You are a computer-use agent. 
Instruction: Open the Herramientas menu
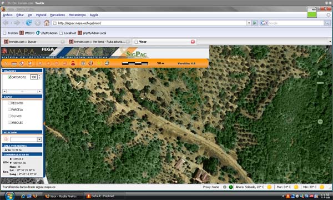pyautogui.click(x=77, y=15)
